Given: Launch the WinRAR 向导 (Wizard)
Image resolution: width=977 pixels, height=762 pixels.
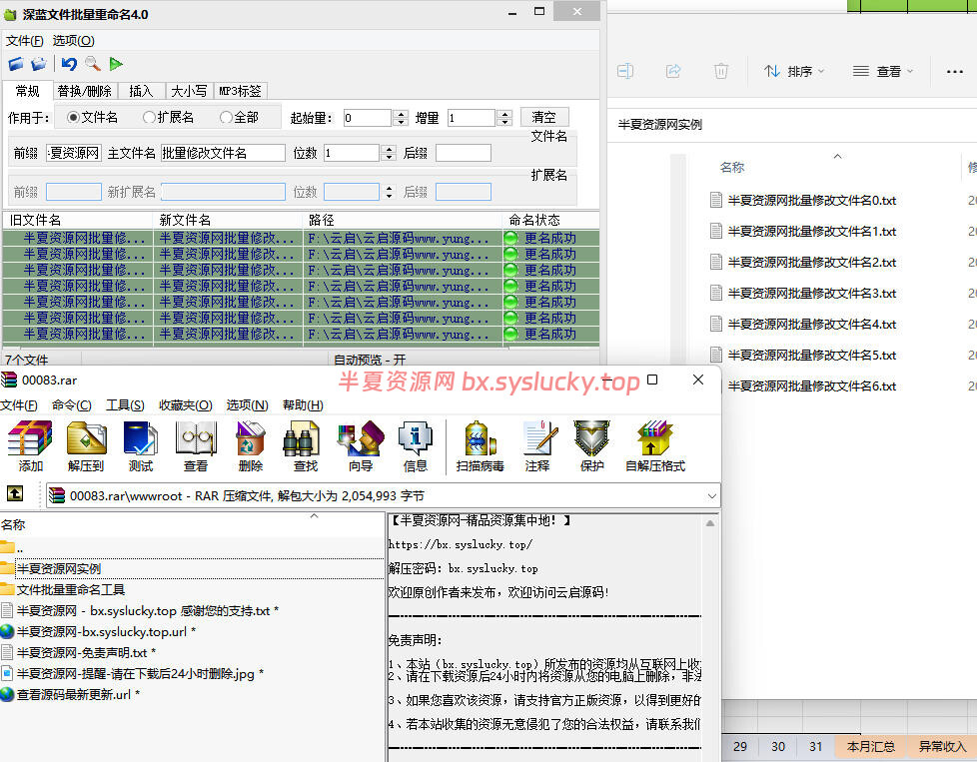Looking at the screenshot, I should tap(361, 446).
